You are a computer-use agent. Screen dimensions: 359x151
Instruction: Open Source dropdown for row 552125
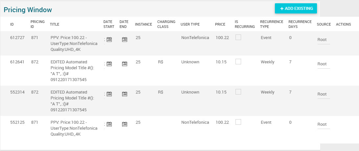(323, 125)
